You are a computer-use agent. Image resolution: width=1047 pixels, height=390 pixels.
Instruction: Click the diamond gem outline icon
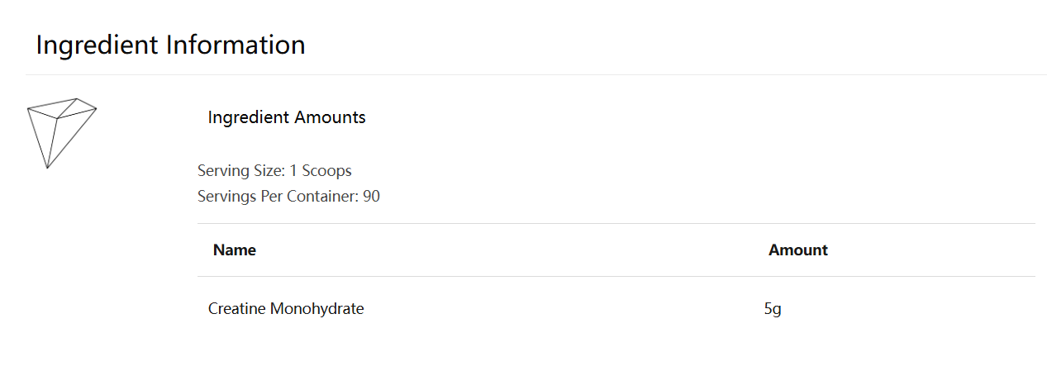coord(59,131)
